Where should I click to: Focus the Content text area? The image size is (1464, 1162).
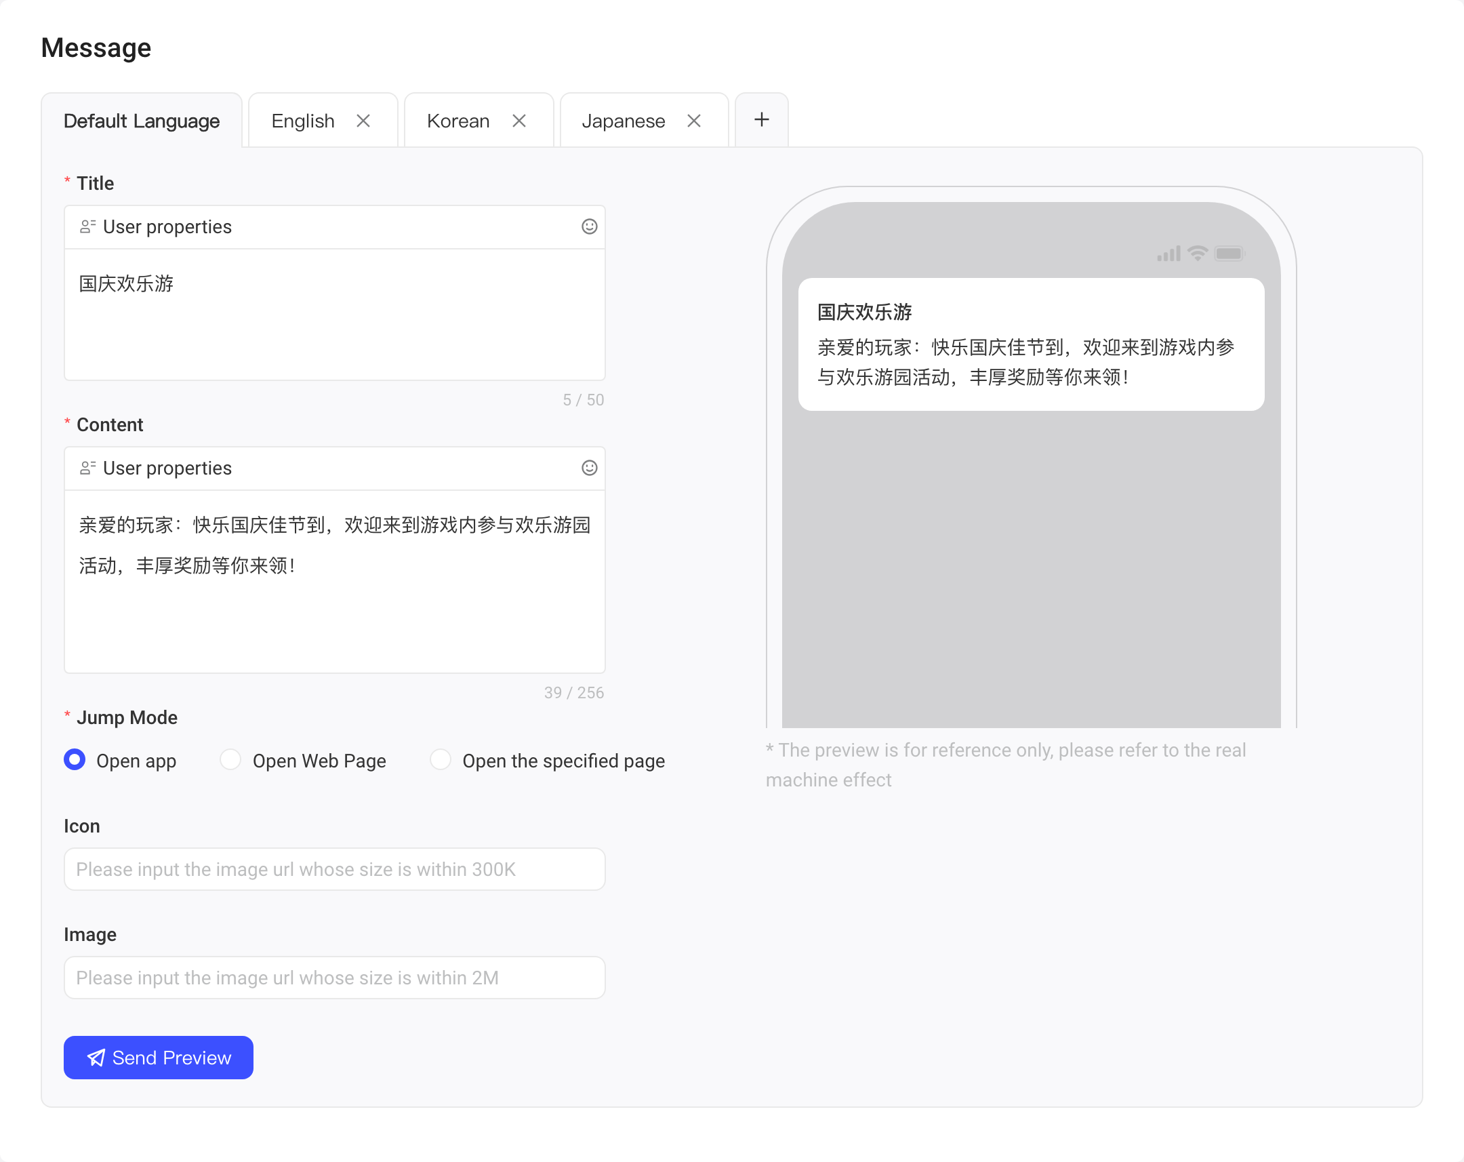pos(334,582)
